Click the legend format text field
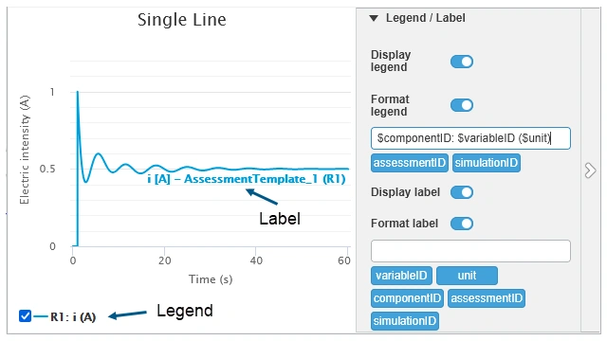Screen dimensions: 607x341 click(x=470, y=138)
